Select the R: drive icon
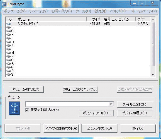The height and width of the screenshot is (139, 161). click(9, 71)
